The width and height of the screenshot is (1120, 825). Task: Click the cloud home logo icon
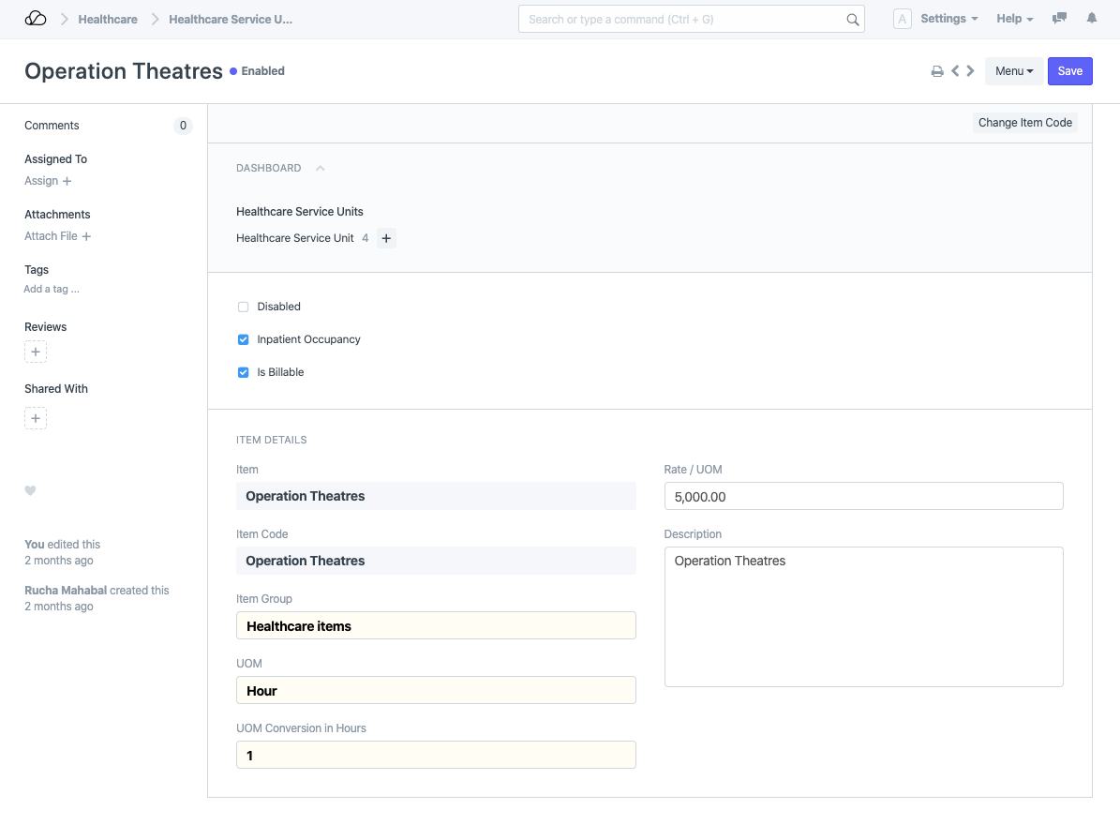[x=36, y=19]
